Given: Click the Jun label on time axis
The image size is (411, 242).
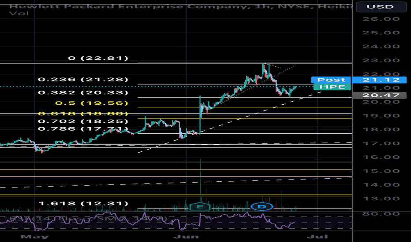Looking at the screenshot, I should [x=187, y=237].
